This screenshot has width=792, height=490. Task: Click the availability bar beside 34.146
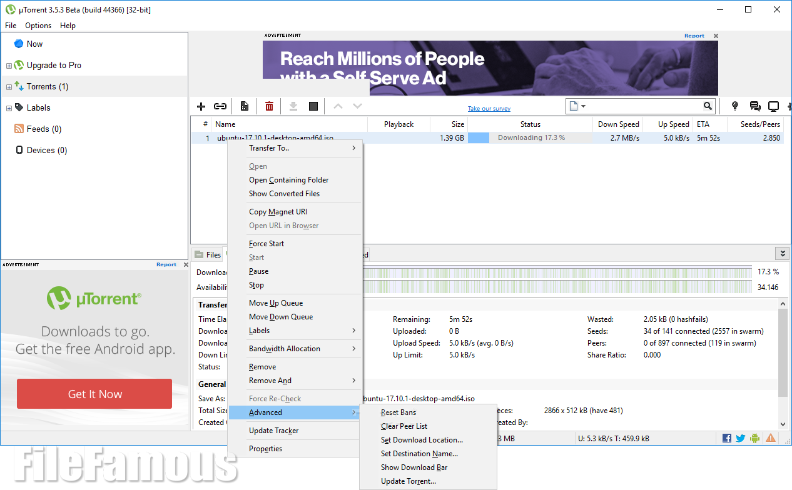click(x=557, y=287)
